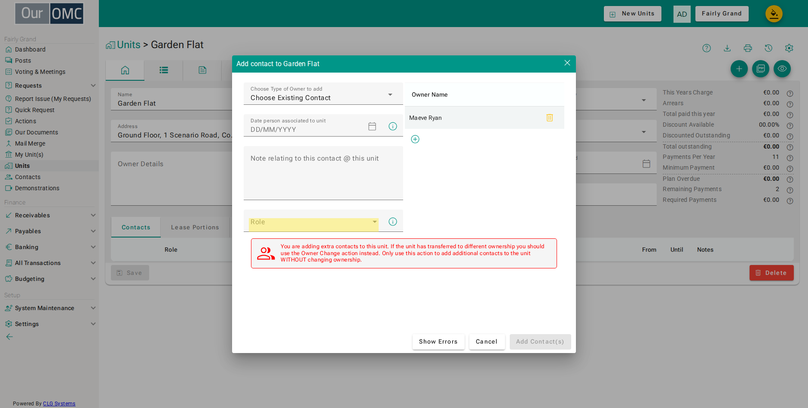Click the print icon in the page toolbar

748,48
